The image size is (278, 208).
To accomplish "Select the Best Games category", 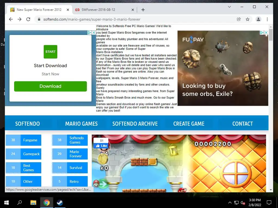I will coord(23,168).
